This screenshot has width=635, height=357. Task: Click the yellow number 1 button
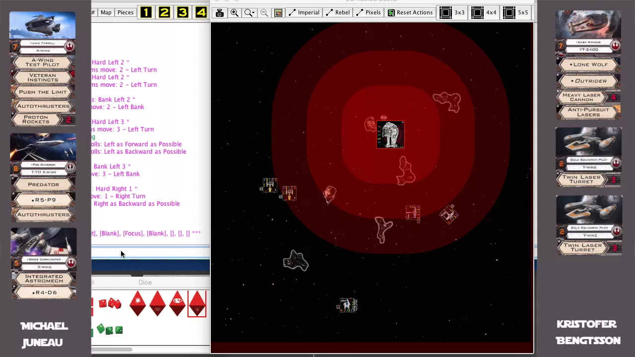(146, 12)
